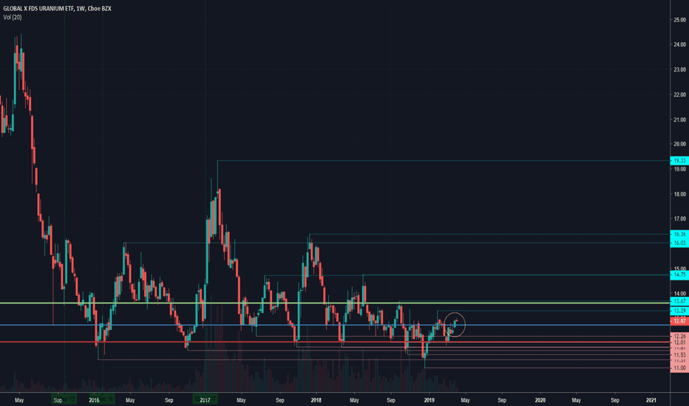Image resolution: width=689 pixels, height=406 pixels.
Task: Click the 20.00 price axis tick
Action: tap(680, 144)
